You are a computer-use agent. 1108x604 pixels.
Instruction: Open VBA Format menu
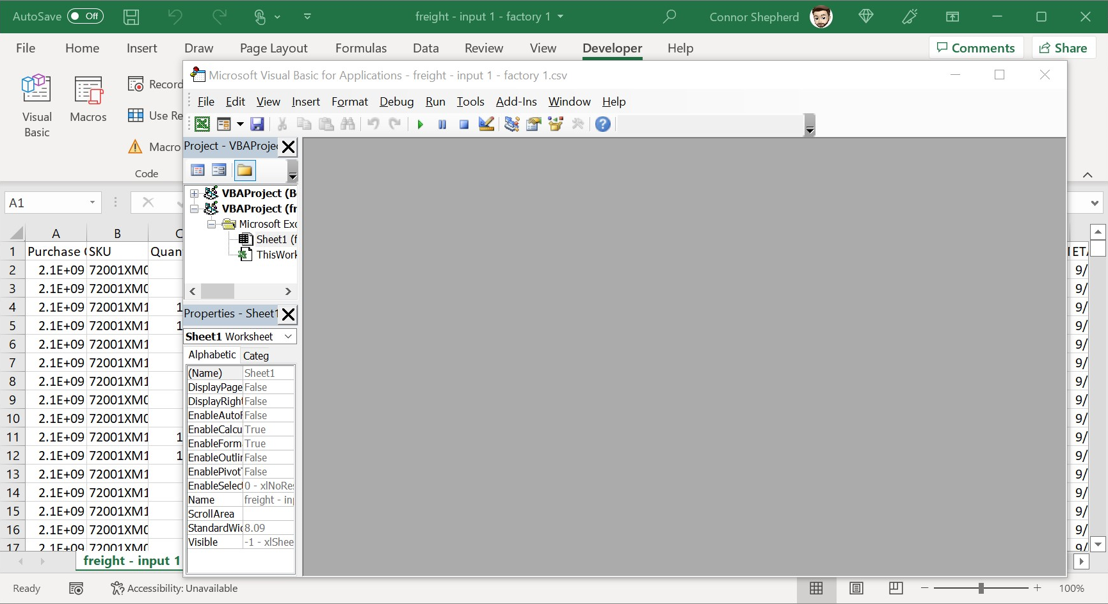coord(349,102)
